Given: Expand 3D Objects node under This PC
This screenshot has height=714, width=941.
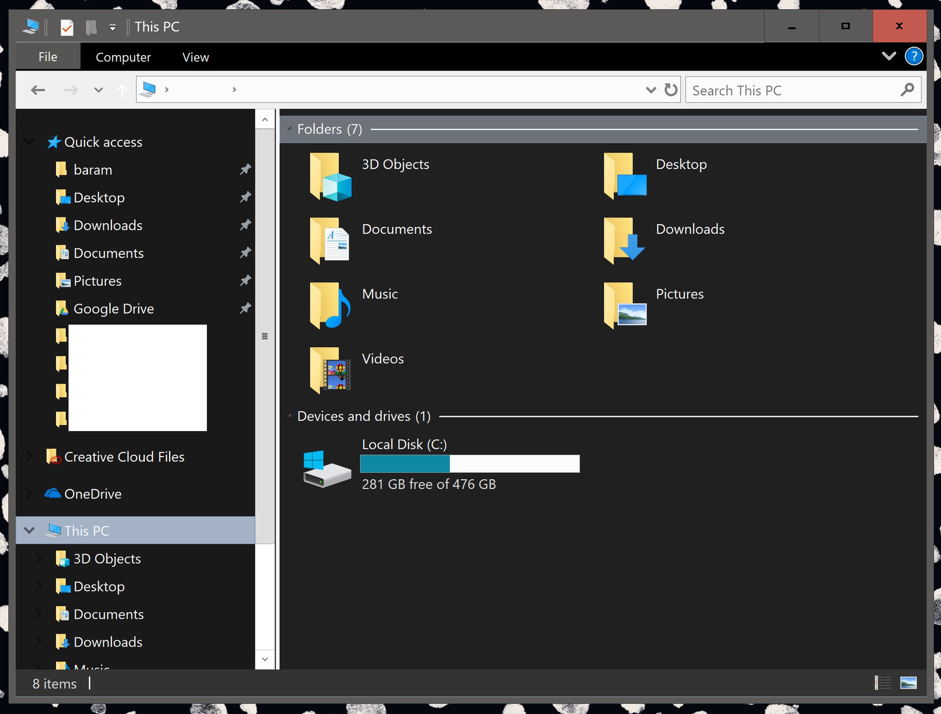Looking at the screenshot, I should coord(39,558).
